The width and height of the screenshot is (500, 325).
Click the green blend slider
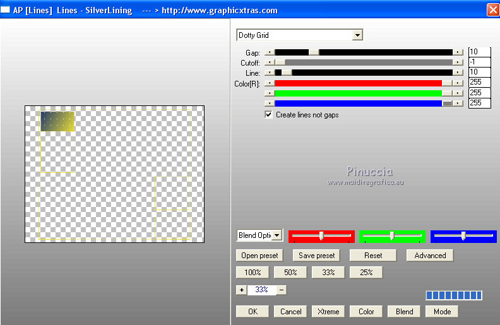[x=392, y=236]
